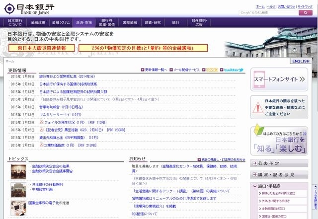Open 2%の物価安定の目標 banner
This screenshot has width=318, height=219.
(x=143, y=48)
